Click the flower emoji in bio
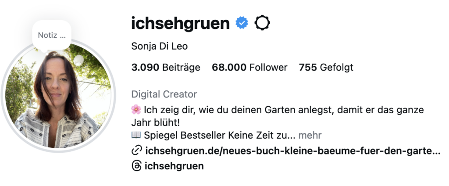Viewport: 449px width, 186px height. (x=135, y=109)
